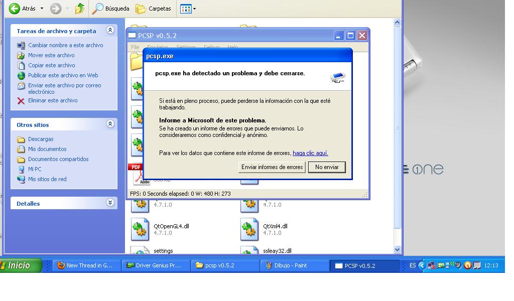514x301 pixels.
Task: Open Mis sitios de red link
Action: point(47,179)
